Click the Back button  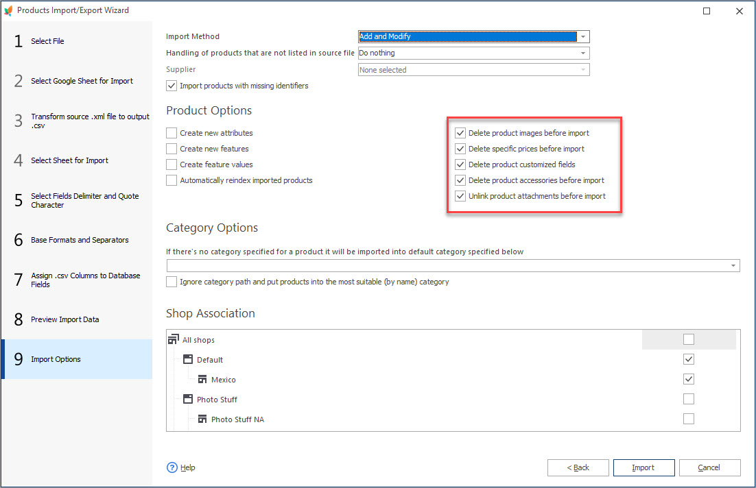click(578, 467)
